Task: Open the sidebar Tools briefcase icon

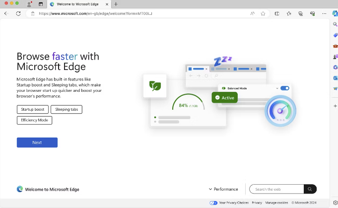Action: tap(335, 46)
